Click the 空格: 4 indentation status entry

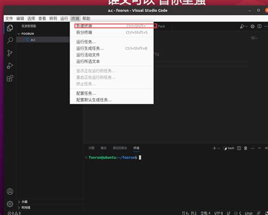click(205, 213)
